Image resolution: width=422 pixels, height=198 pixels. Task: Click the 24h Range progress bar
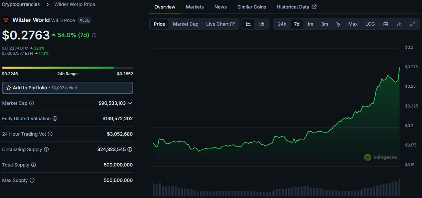click(x=68, y=67)
